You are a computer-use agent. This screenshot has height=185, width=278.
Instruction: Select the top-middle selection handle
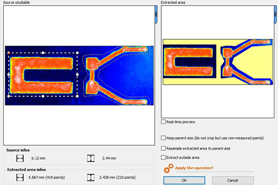(x=43, y=53)
